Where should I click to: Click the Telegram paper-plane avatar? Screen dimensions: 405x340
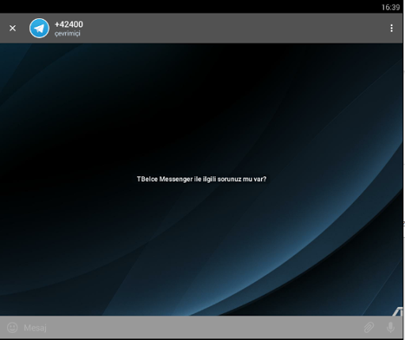[x=40, y=28]
